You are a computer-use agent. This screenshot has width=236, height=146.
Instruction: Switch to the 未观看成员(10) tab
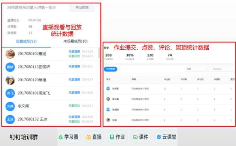click(x=76, y=41)
